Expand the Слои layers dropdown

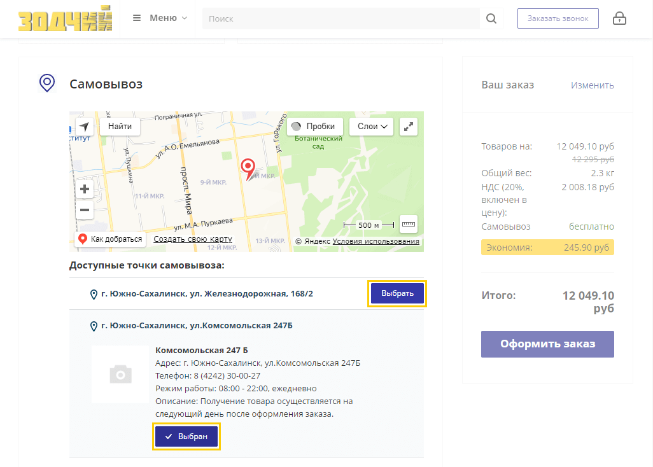pyautogui.click(x=371, y=126)
